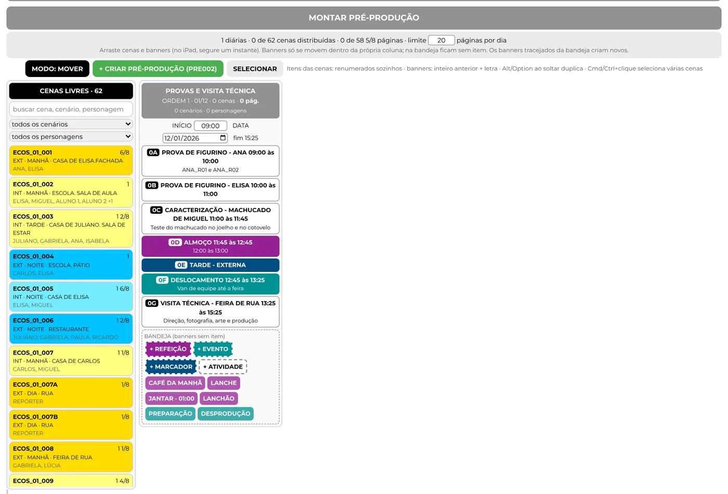This screenshot has width=728, height=494.
Task: Select scene card ECOS_01_003
Action: (x=71, y=228)
